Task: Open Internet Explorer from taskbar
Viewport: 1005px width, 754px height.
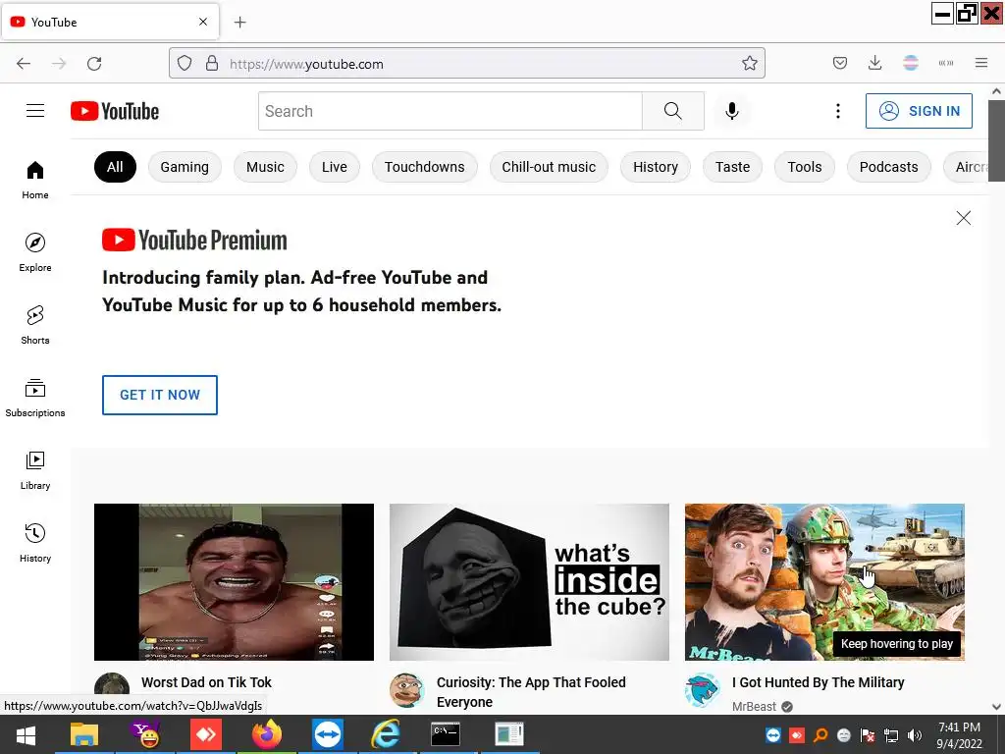Action: pos(386,734)
